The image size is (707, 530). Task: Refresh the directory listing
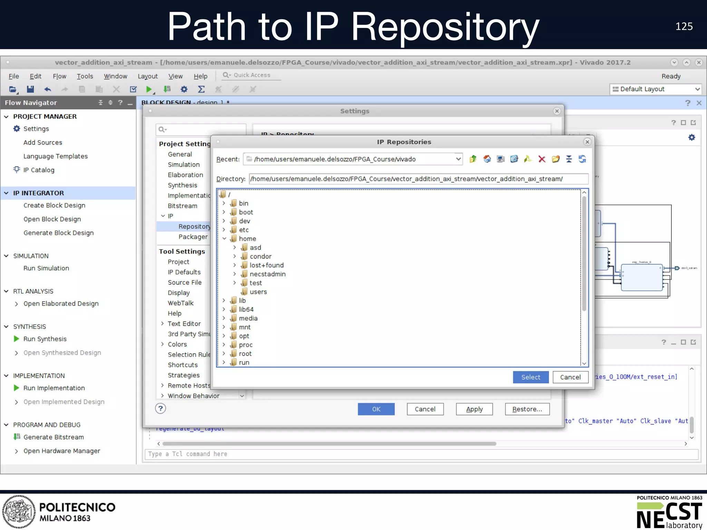click(582, 159)
